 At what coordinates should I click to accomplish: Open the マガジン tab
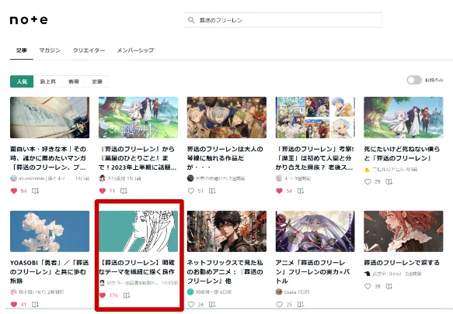click(50, 50)
